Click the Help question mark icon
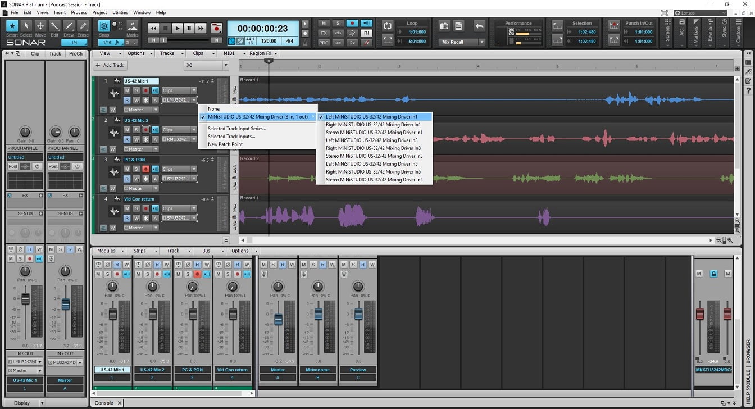This screenshot has height=409, width=755. click(748, 91)
